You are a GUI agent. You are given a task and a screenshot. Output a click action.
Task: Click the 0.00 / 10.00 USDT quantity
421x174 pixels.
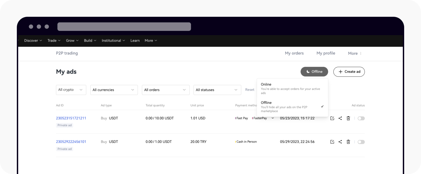160,118
